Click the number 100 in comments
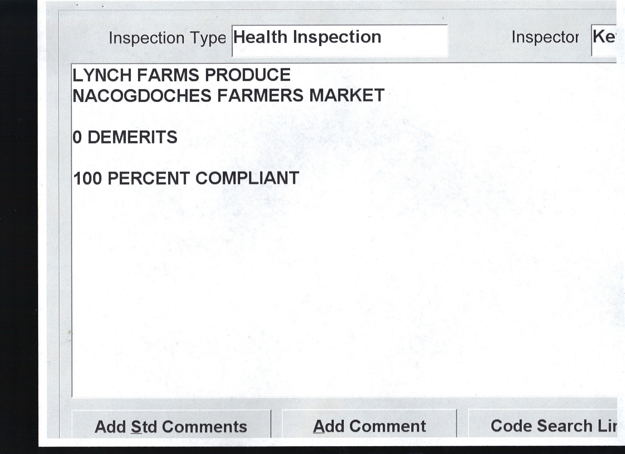Screen dimensions: 625x454 (88, 178)
